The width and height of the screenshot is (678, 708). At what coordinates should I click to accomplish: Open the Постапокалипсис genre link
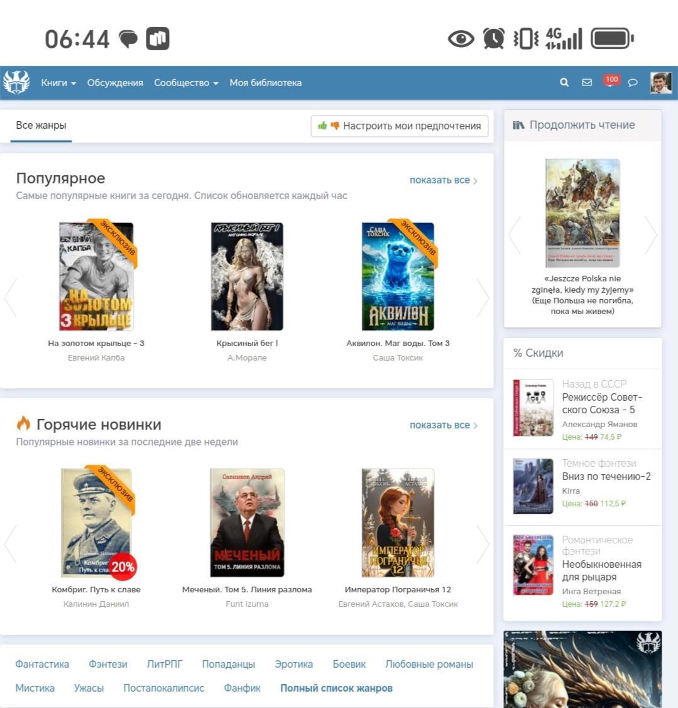click(164, 688)
